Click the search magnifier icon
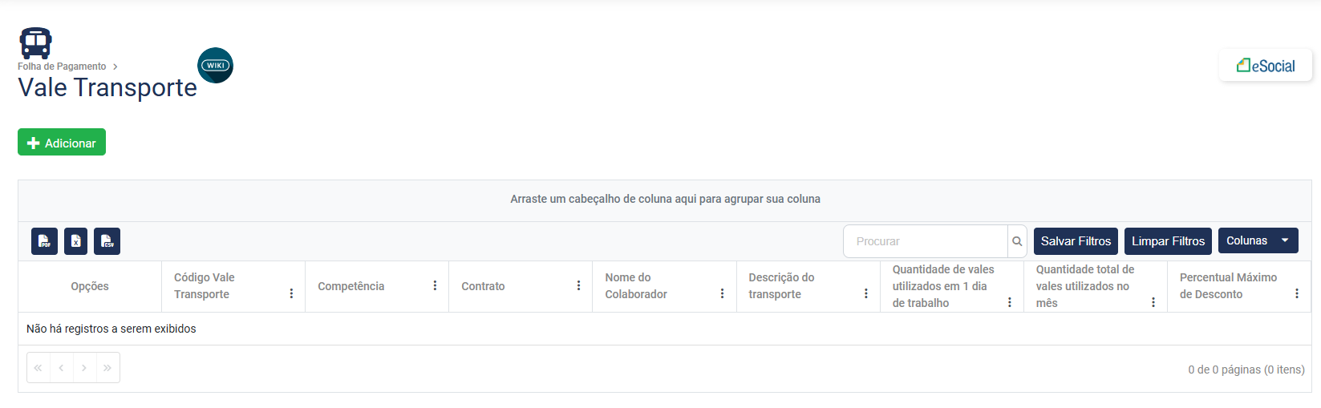The height and width of the screenshot is (408, 1321). (1017, 241)
